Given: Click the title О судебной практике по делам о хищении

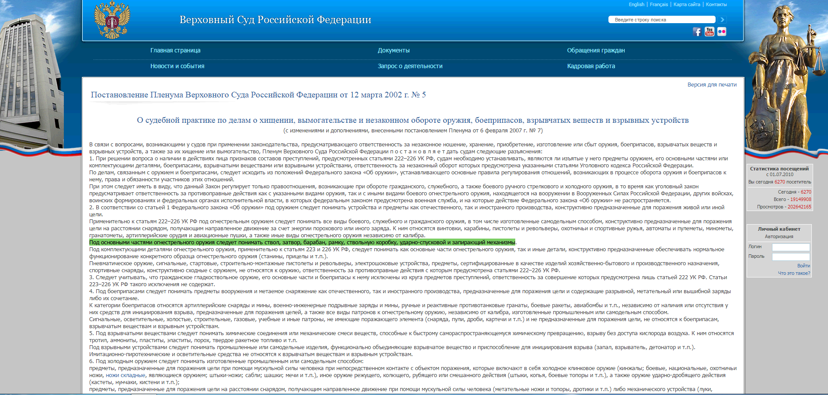Looking at the screenshot, I should click(413, 120).
